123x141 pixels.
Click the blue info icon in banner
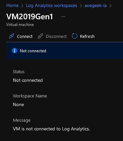point(15,51)
